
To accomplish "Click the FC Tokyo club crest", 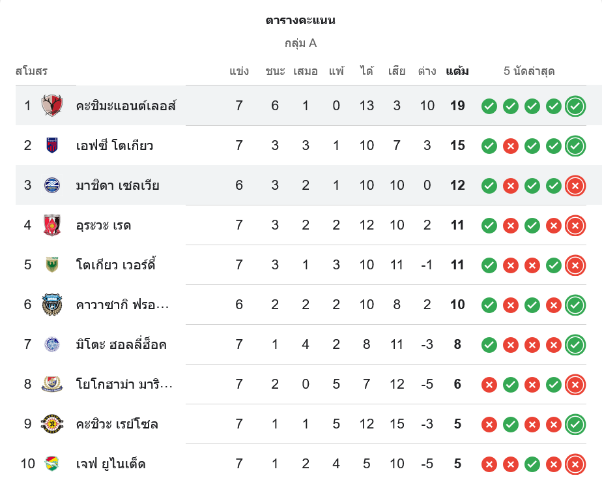I will (52, 145).
